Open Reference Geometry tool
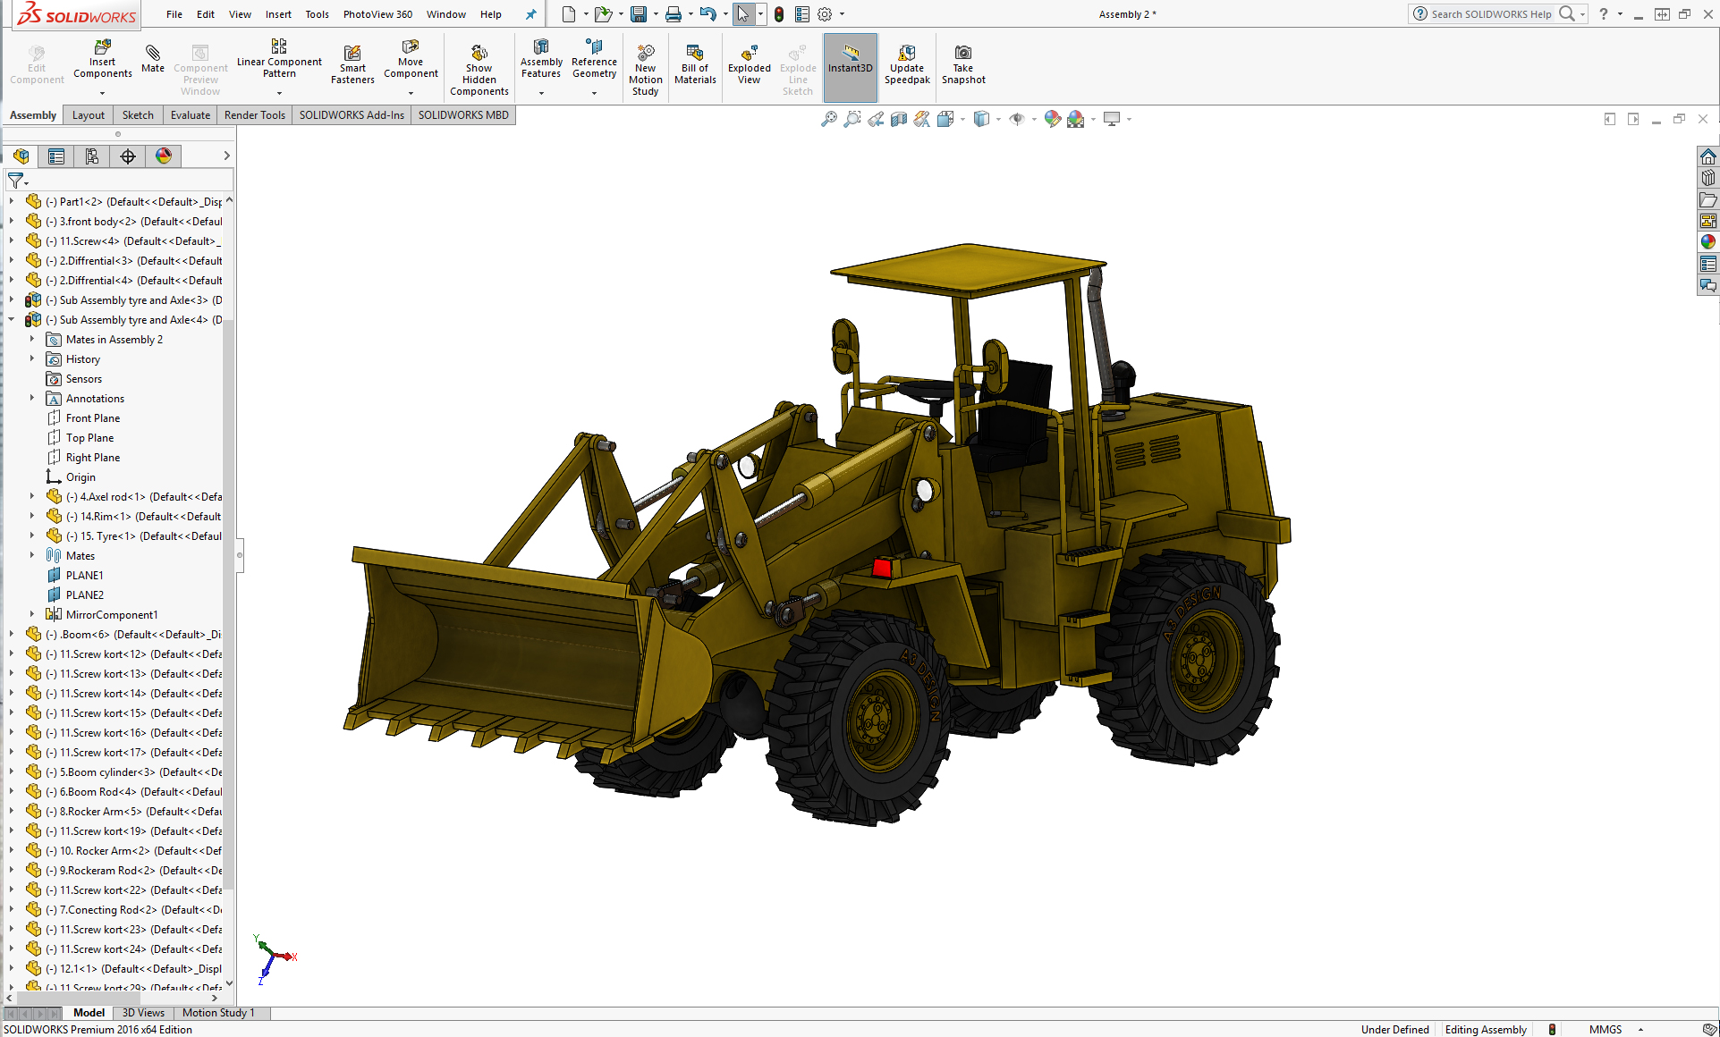 [x=594, y=60]
